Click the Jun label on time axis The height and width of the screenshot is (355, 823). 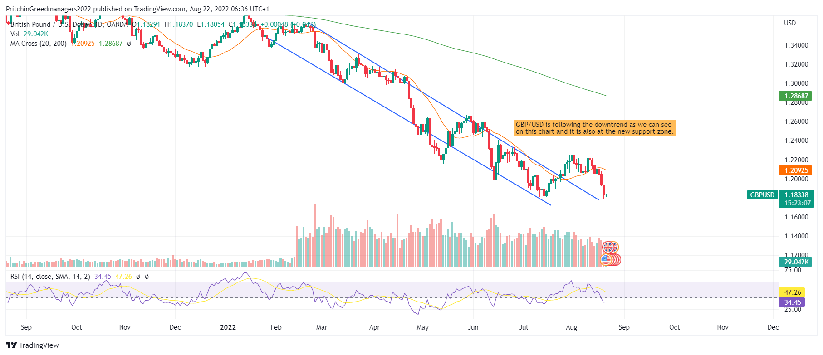coord(473,327)
